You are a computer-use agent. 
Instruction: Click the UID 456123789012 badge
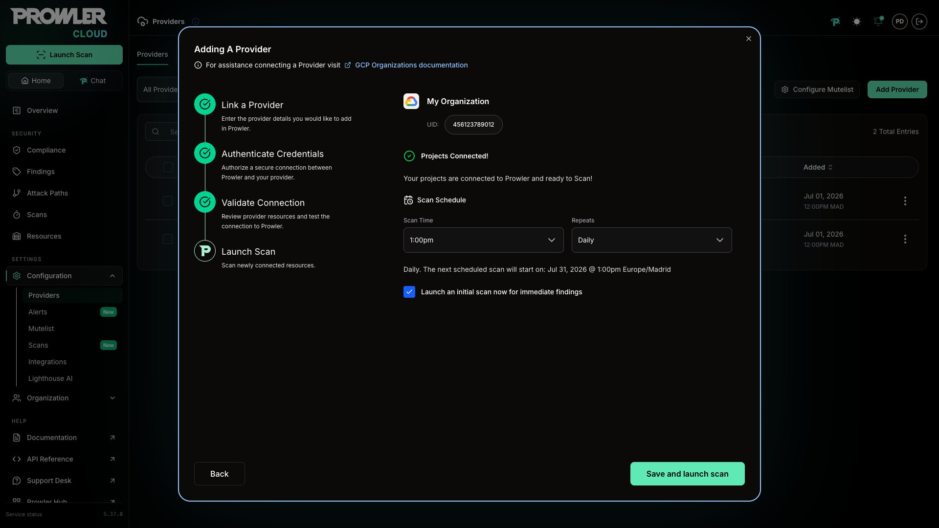pyautogui.click(x=473, y=125)
